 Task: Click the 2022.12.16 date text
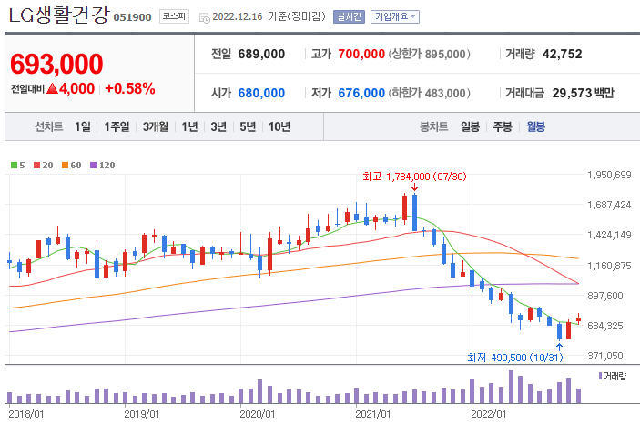click(238, 16)
